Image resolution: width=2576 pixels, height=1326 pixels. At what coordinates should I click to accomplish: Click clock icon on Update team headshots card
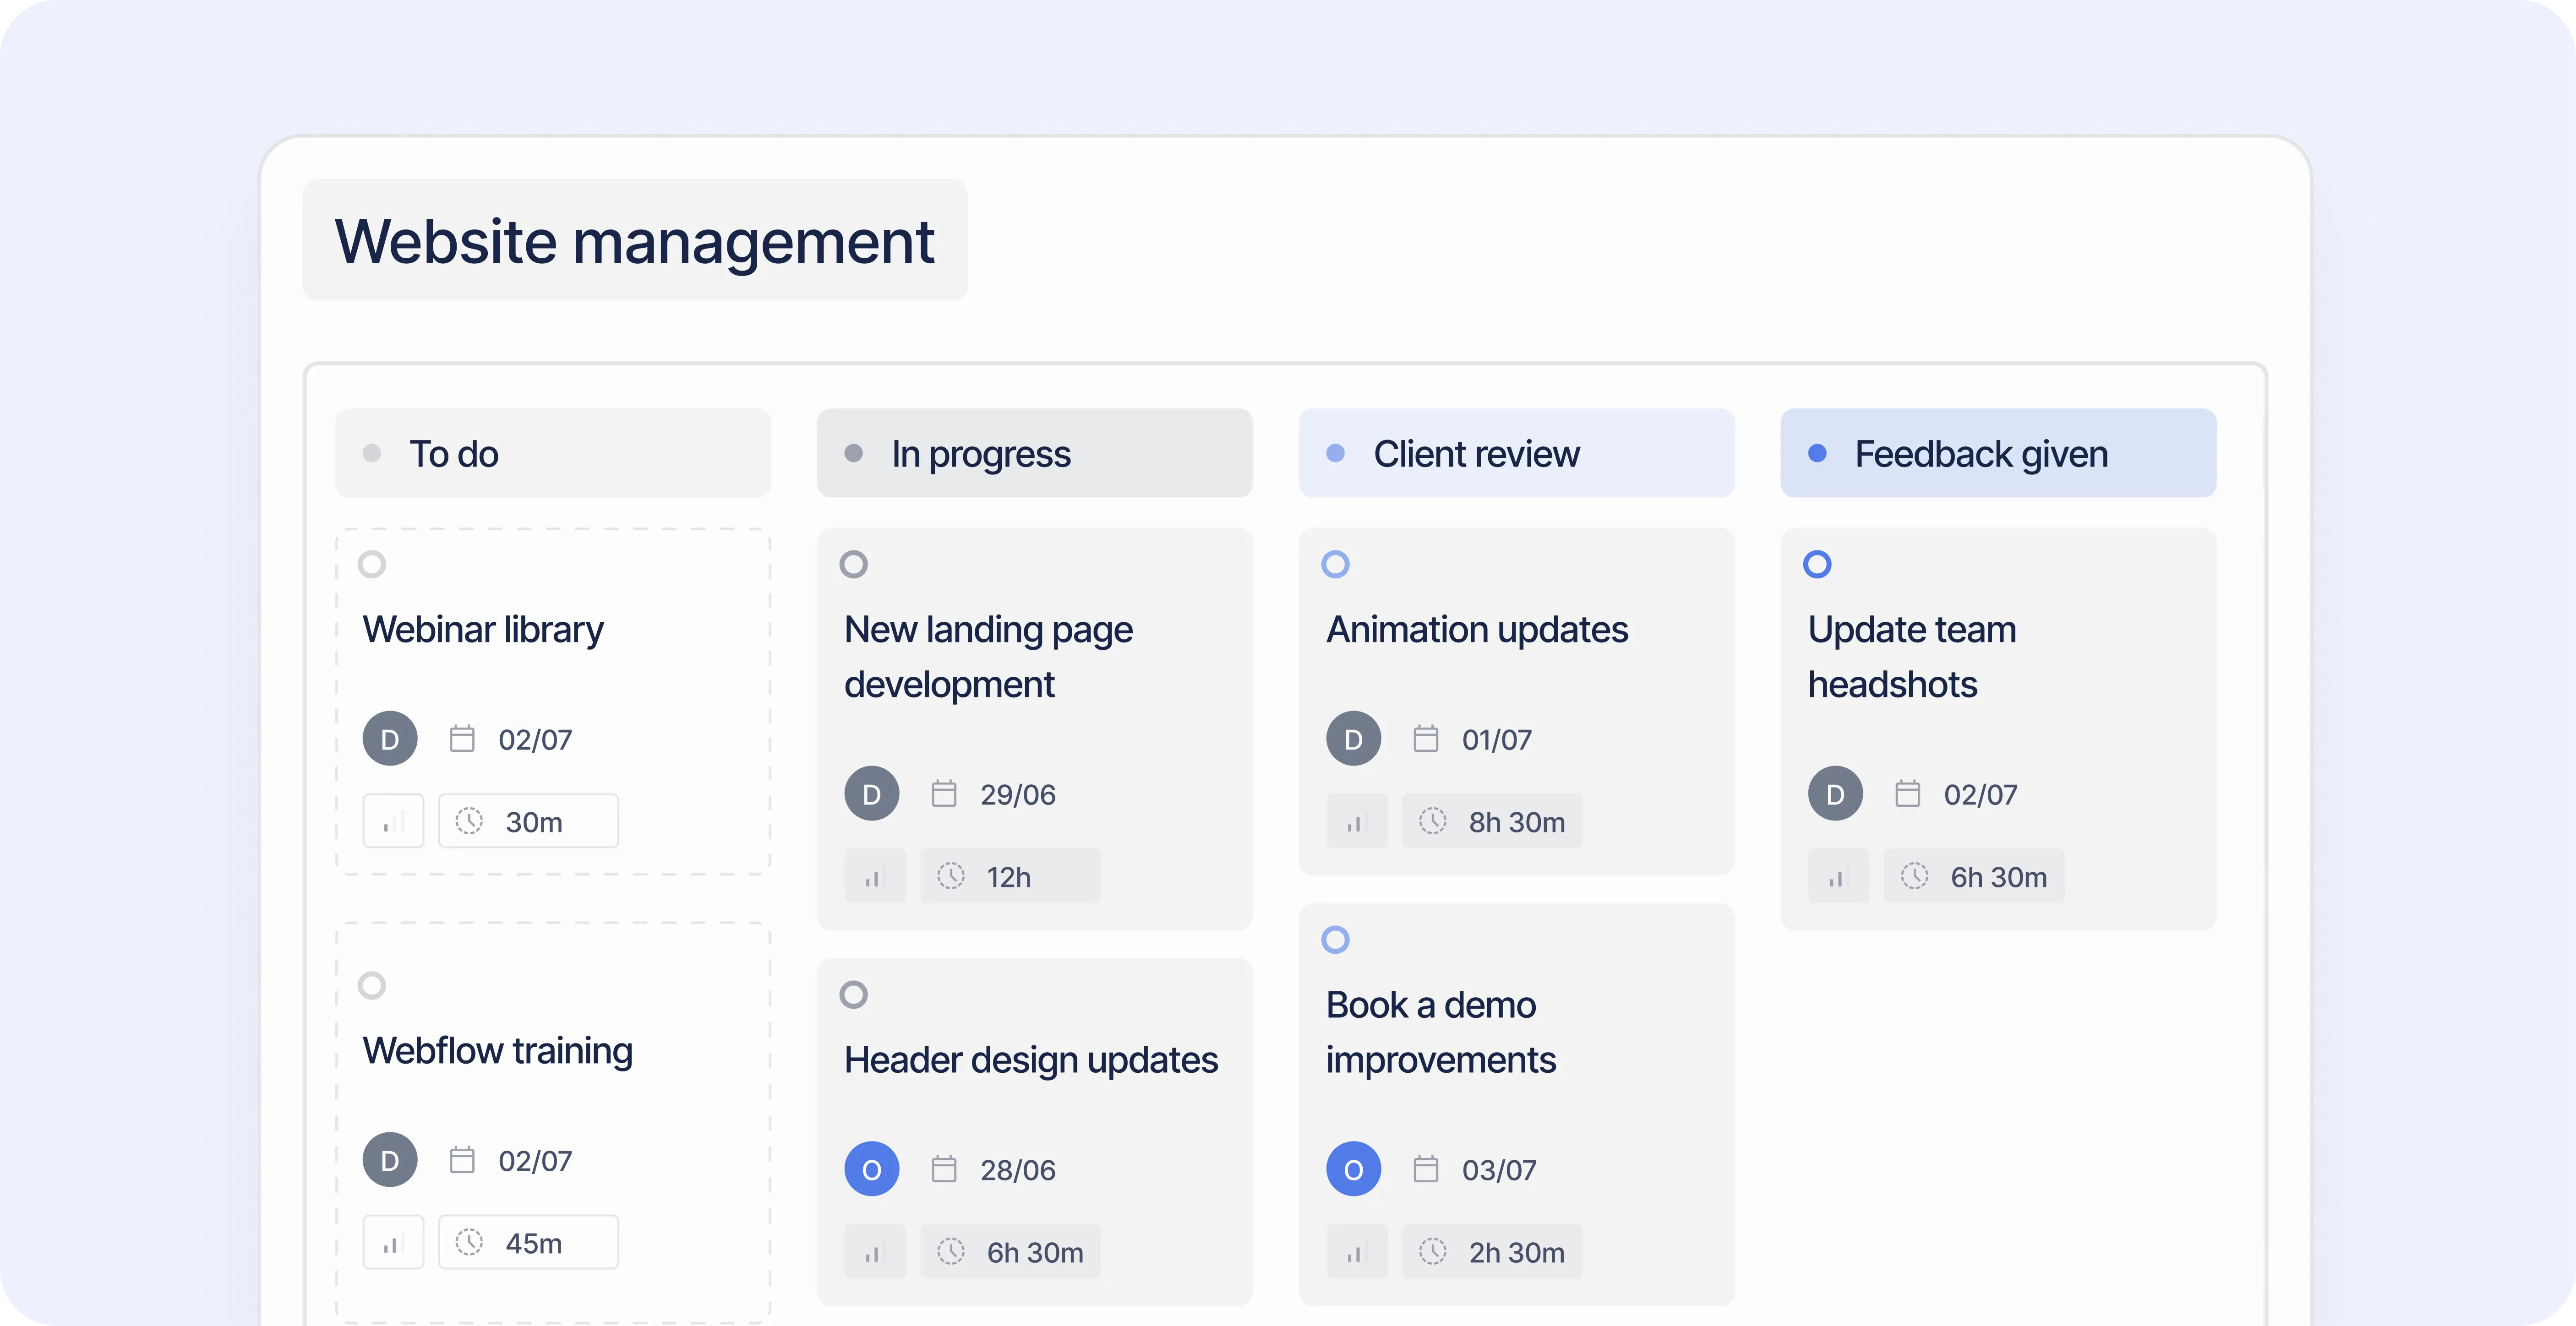coord(1914,877)
